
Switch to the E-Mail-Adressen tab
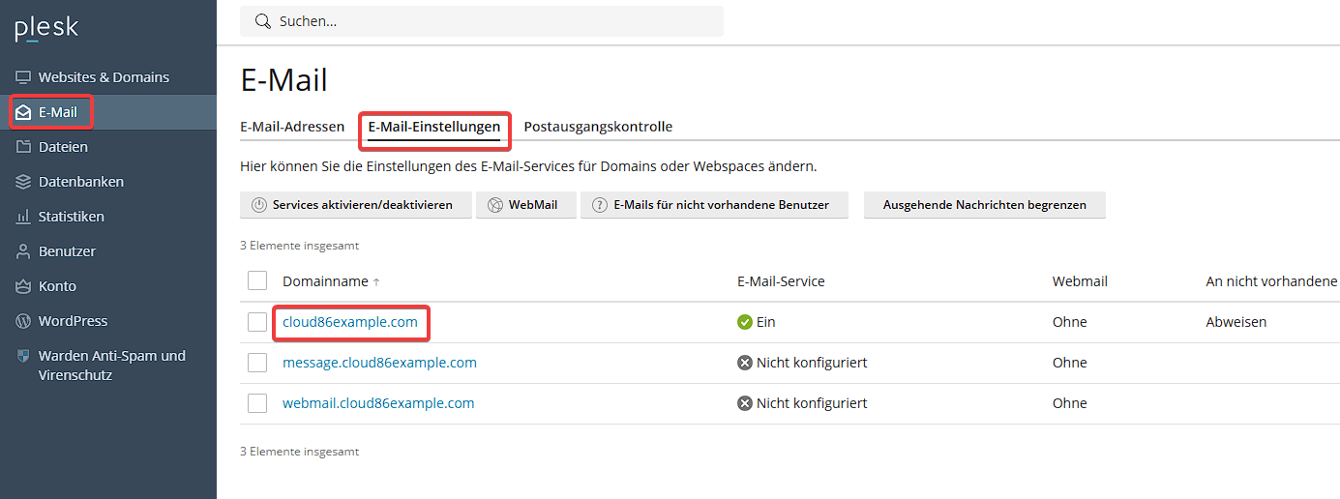(x=292, y=127)
